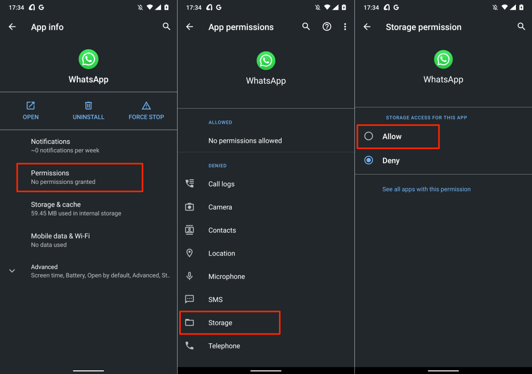Open Location permission item
This screenshot has height=374, width=532.
pyautogui.click(x=222, y=253)
